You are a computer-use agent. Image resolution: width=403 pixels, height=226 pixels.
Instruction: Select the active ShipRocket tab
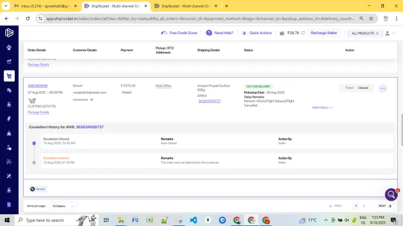116,6
